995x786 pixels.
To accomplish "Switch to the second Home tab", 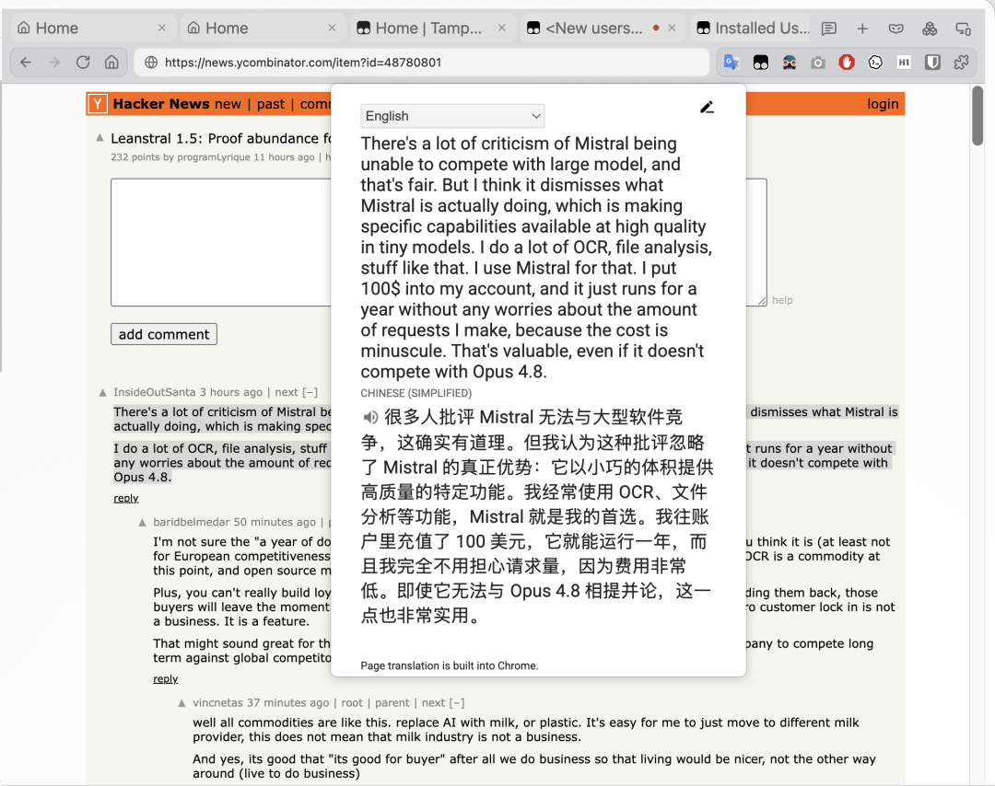I will pos(262,28).
